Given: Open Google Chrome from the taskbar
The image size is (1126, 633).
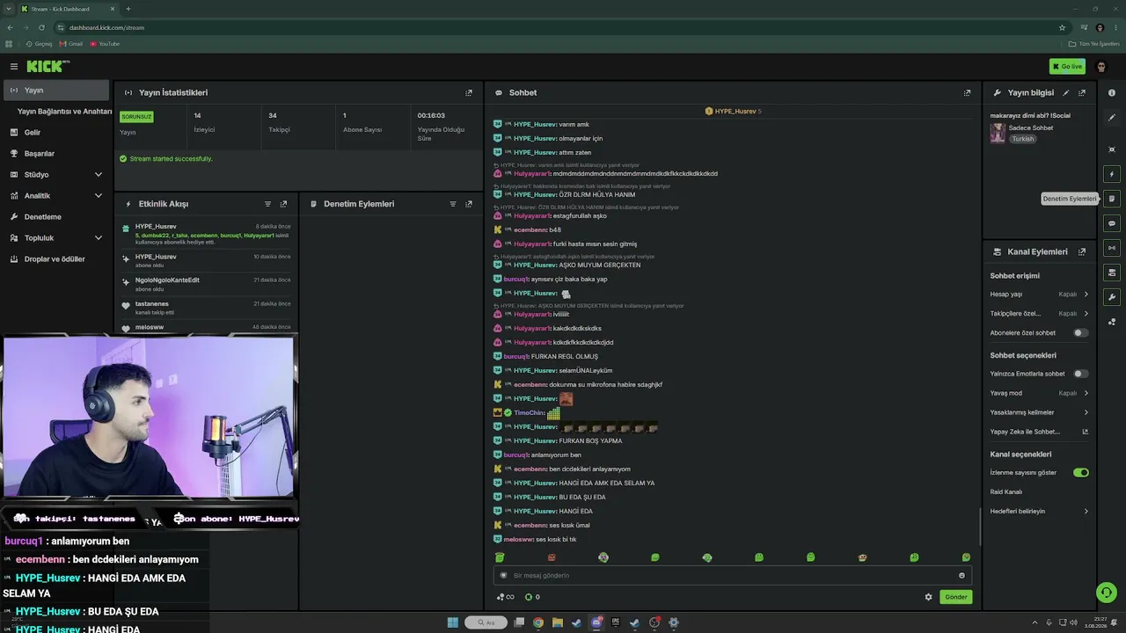Looking at the screenshot, I should pyautogui.click(x=537, y=622).
